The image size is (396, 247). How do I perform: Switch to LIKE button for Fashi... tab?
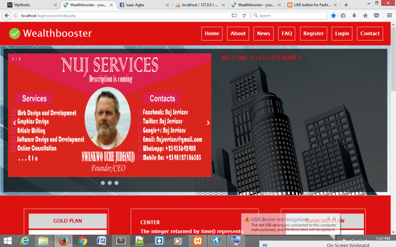click(312, 5)
